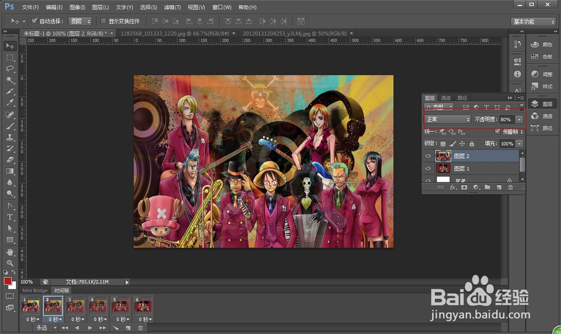
Task: Select the Gradient tool
Action: point(10,171)
